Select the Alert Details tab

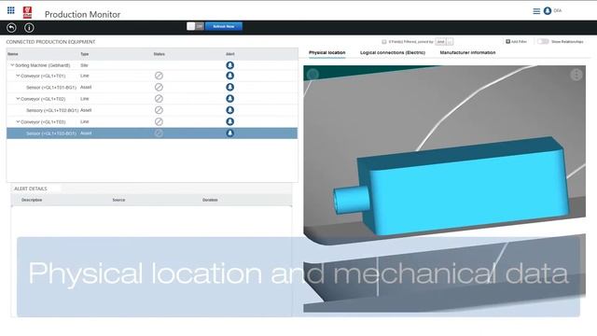click(x=31, y=189)
